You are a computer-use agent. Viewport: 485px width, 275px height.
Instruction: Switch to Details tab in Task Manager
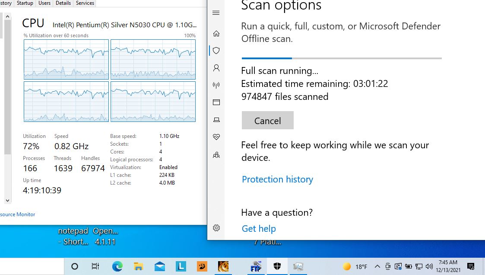(63, 3)
